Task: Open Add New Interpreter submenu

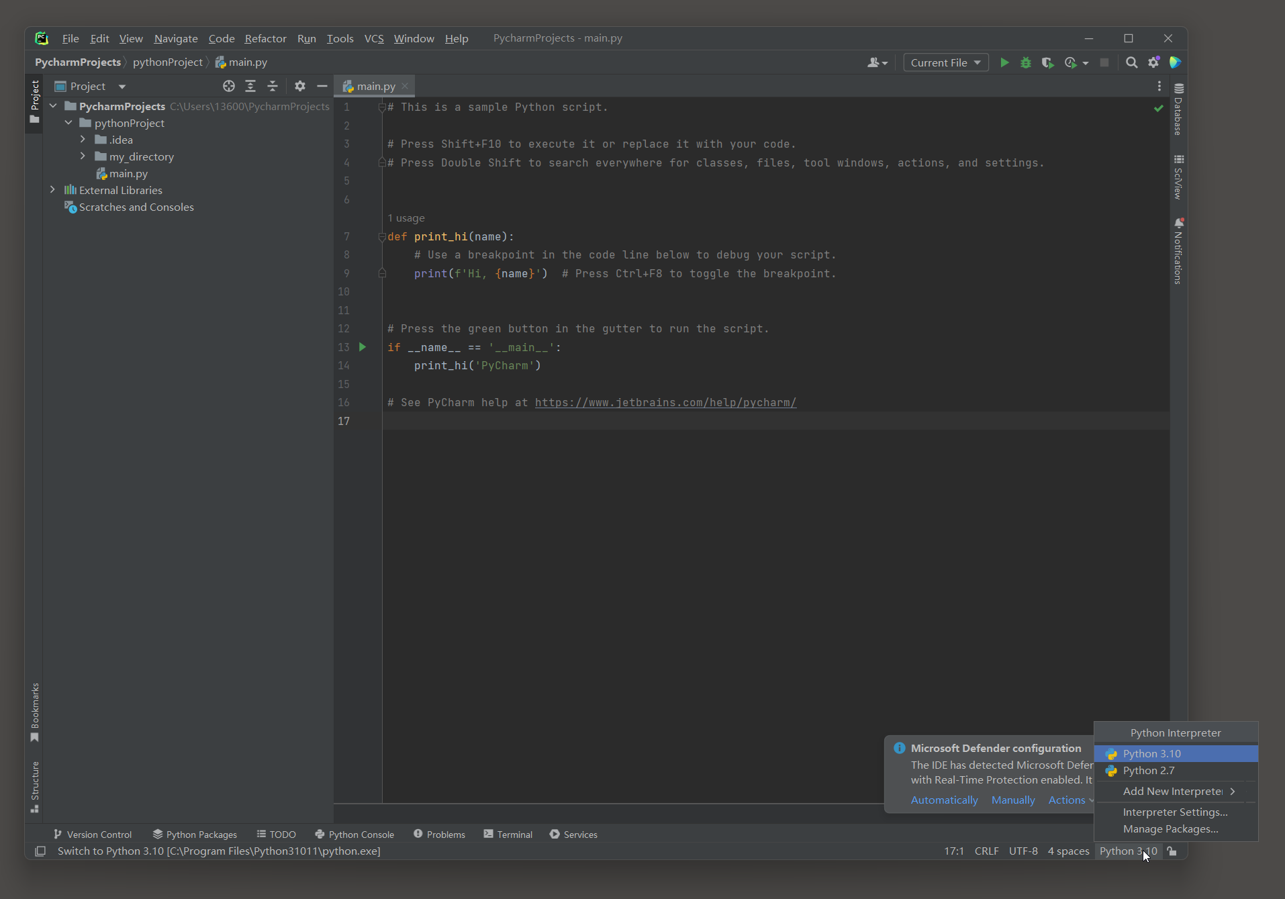Action: point(1176,792)
